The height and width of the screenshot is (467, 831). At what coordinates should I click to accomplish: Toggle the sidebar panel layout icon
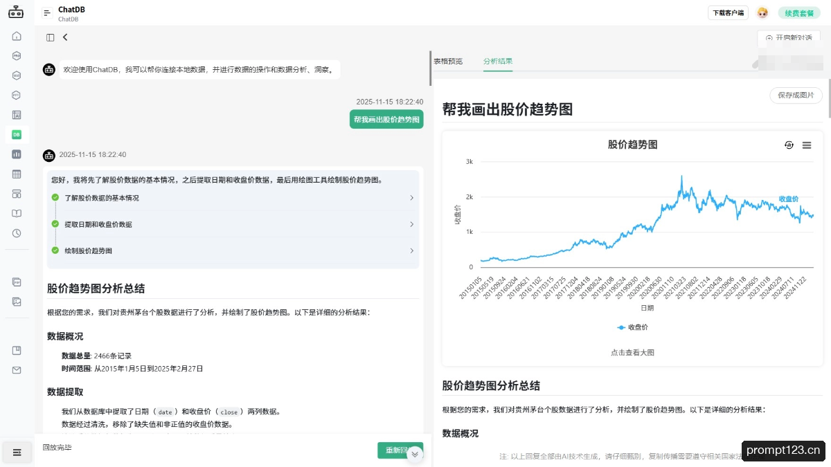click(x=50, y=37)
